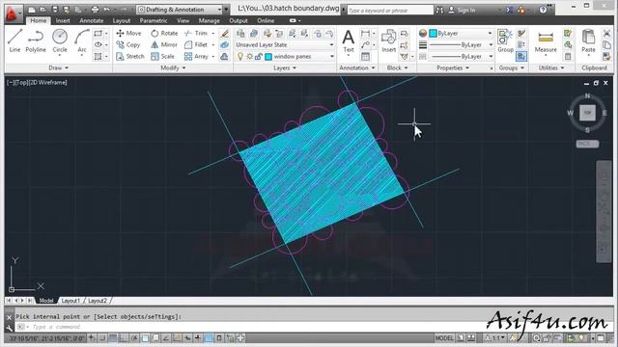Select the Line draw tool
This screenshot has width=618, height=347.
[14, 40]
